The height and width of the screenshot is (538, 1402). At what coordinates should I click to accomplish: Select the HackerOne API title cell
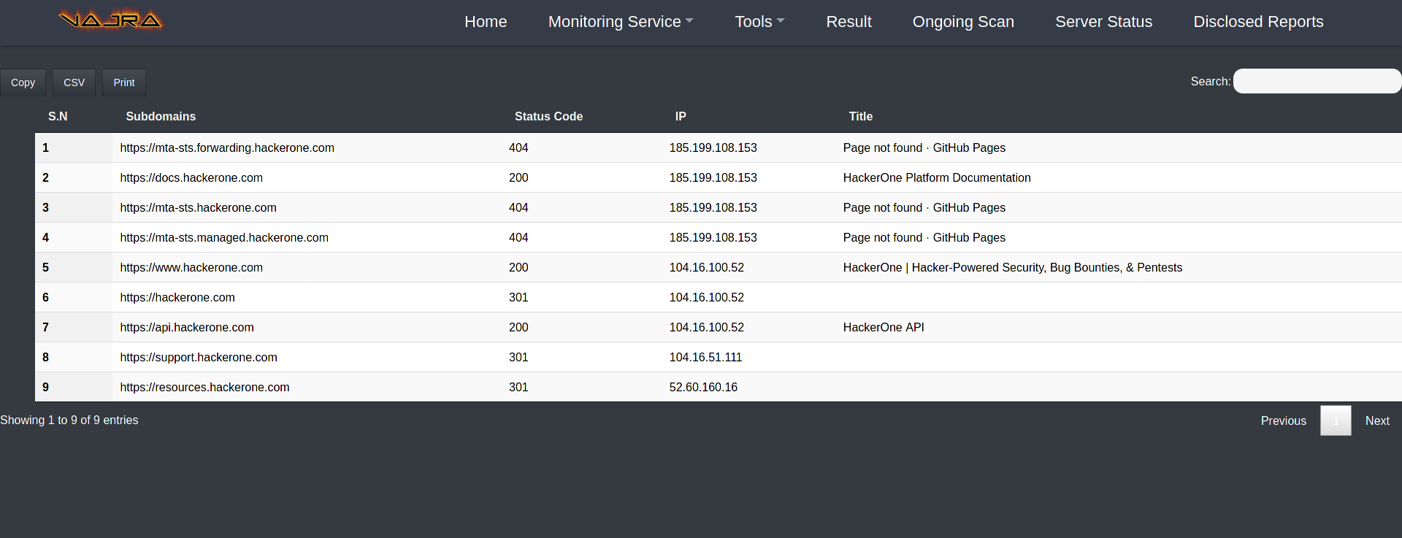tap(884, 327)
